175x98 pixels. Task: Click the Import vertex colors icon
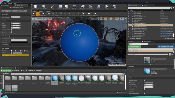click(57, 14)
